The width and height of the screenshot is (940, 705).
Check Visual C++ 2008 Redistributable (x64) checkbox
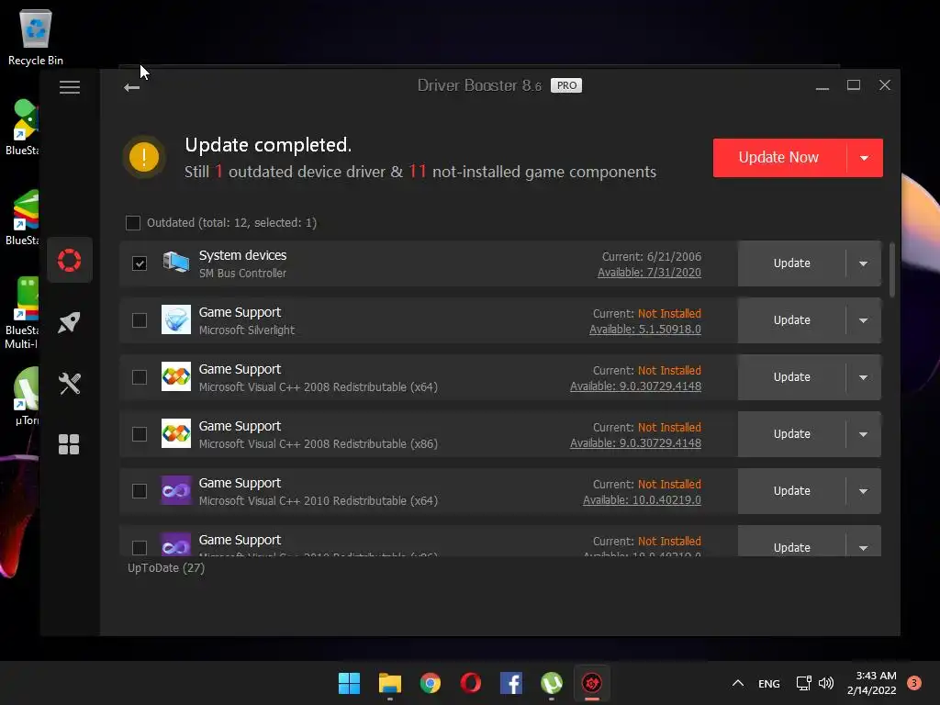pyautogui.click(x=140, y=377)
